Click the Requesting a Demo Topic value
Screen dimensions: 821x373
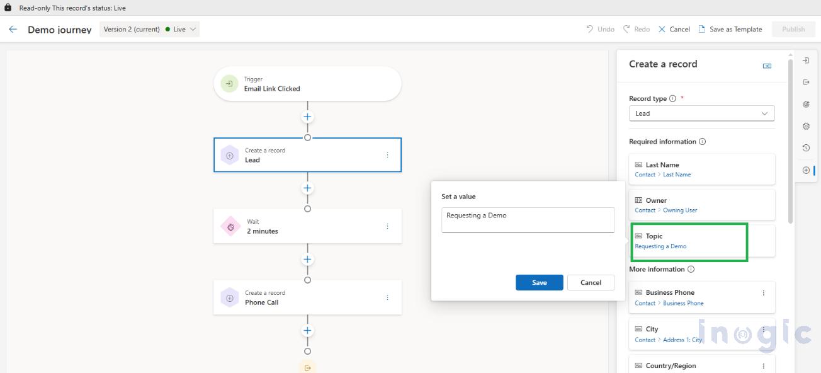(x=660, y=246)
